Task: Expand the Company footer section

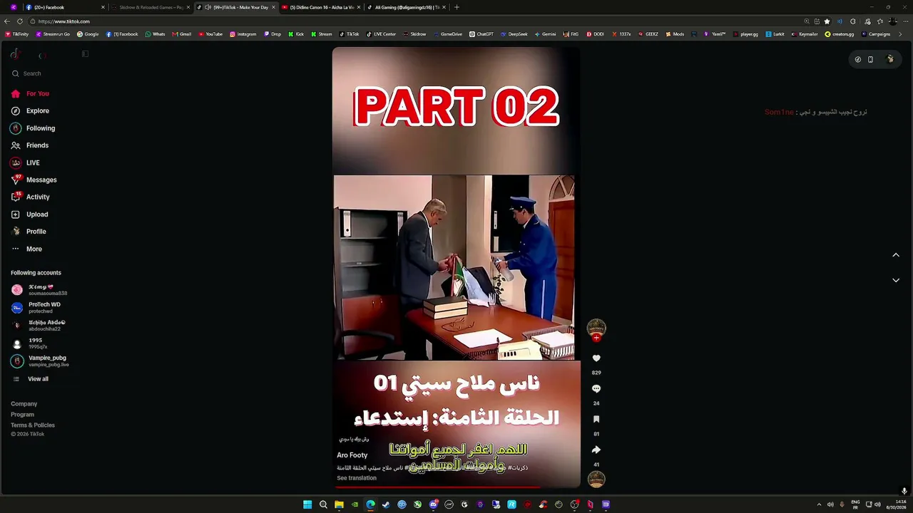Action: coord(24,404)
